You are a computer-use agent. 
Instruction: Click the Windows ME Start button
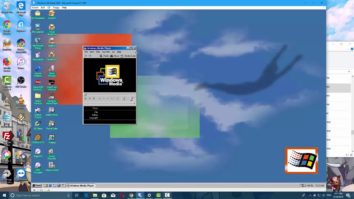click(x=37, y=185)
